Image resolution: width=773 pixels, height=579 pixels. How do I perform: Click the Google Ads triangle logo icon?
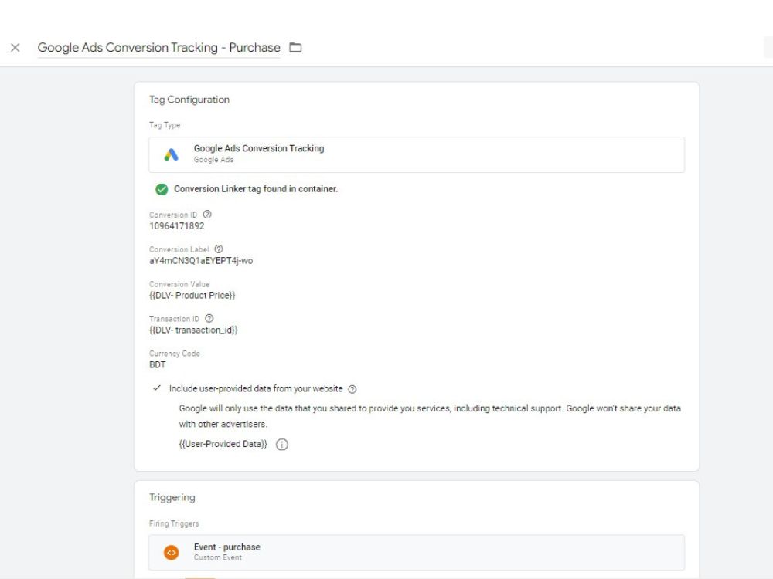pos(171,154)
